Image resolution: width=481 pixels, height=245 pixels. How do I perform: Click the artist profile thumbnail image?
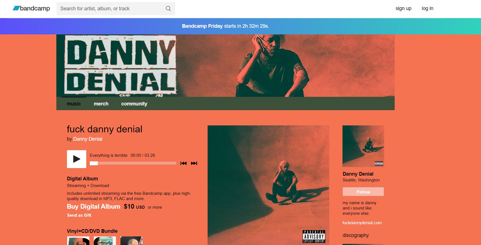[x=363, y=146]
